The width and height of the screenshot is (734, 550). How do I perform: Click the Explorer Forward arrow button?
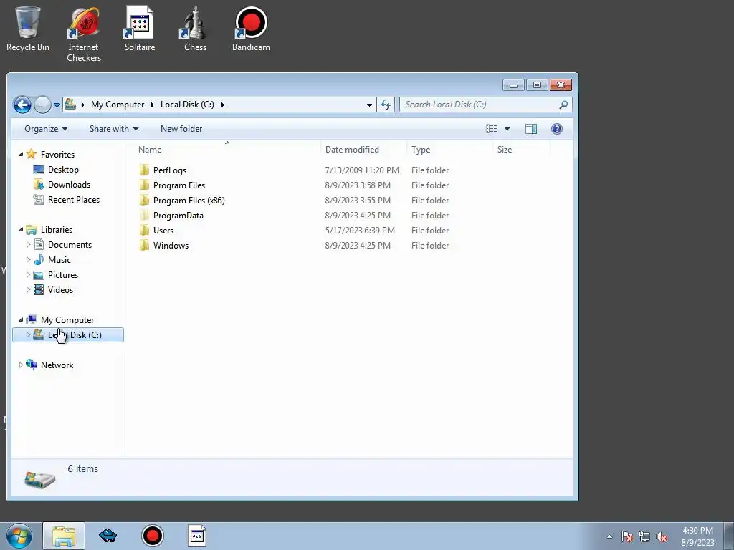42,105
